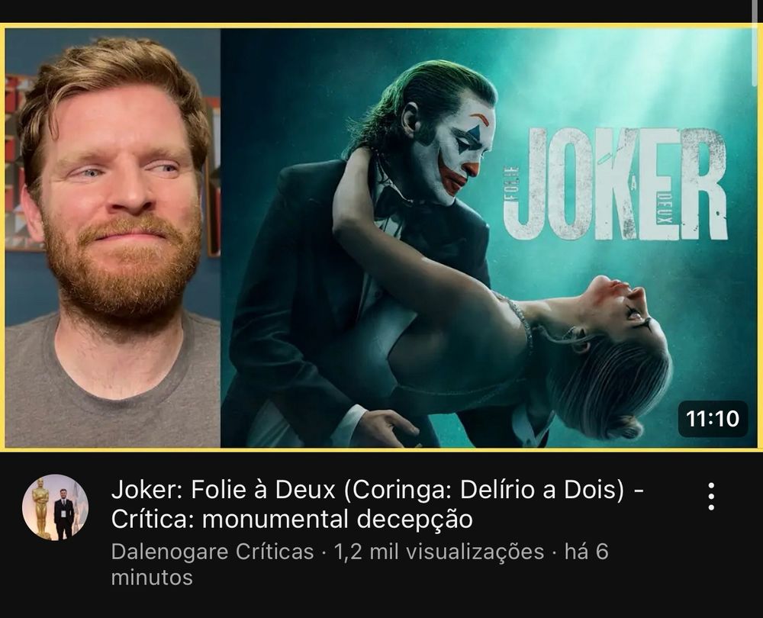
Task: Open the three-dot video options menu
Action: 711,497
